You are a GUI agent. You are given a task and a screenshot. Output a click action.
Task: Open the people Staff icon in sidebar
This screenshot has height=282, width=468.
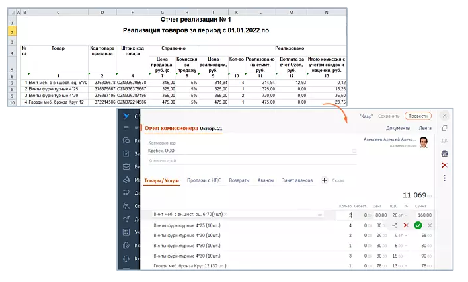[x=126, y=206]
